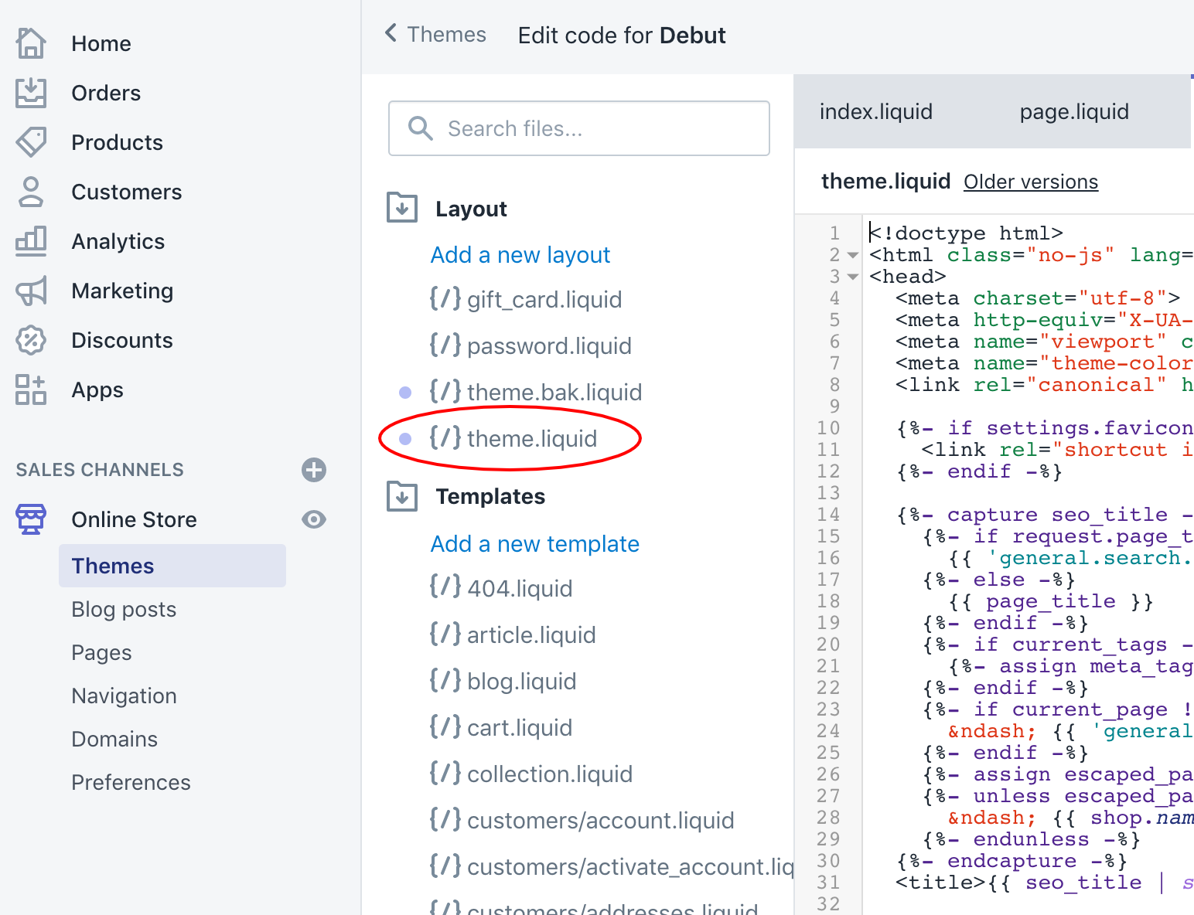
Task: Select the Products tag icon
Action: [x=31, y=142]
